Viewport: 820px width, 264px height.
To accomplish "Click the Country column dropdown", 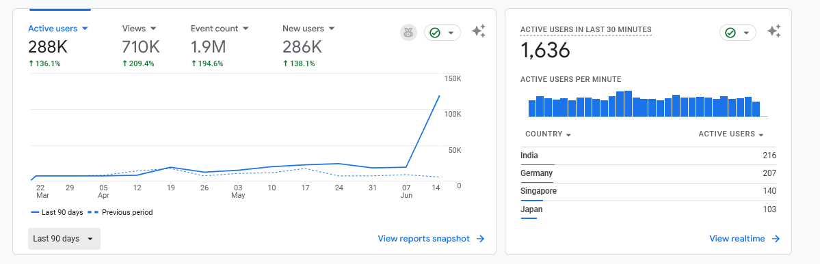I will 548,134.
